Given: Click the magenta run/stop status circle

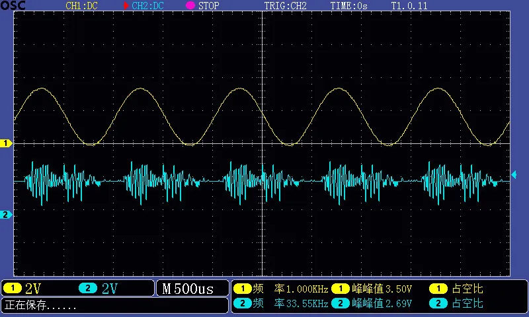Looking at the screenshot, I should (190, 5).
